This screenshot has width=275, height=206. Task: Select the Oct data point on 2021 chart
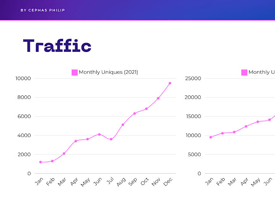click(x=146, y=109)
